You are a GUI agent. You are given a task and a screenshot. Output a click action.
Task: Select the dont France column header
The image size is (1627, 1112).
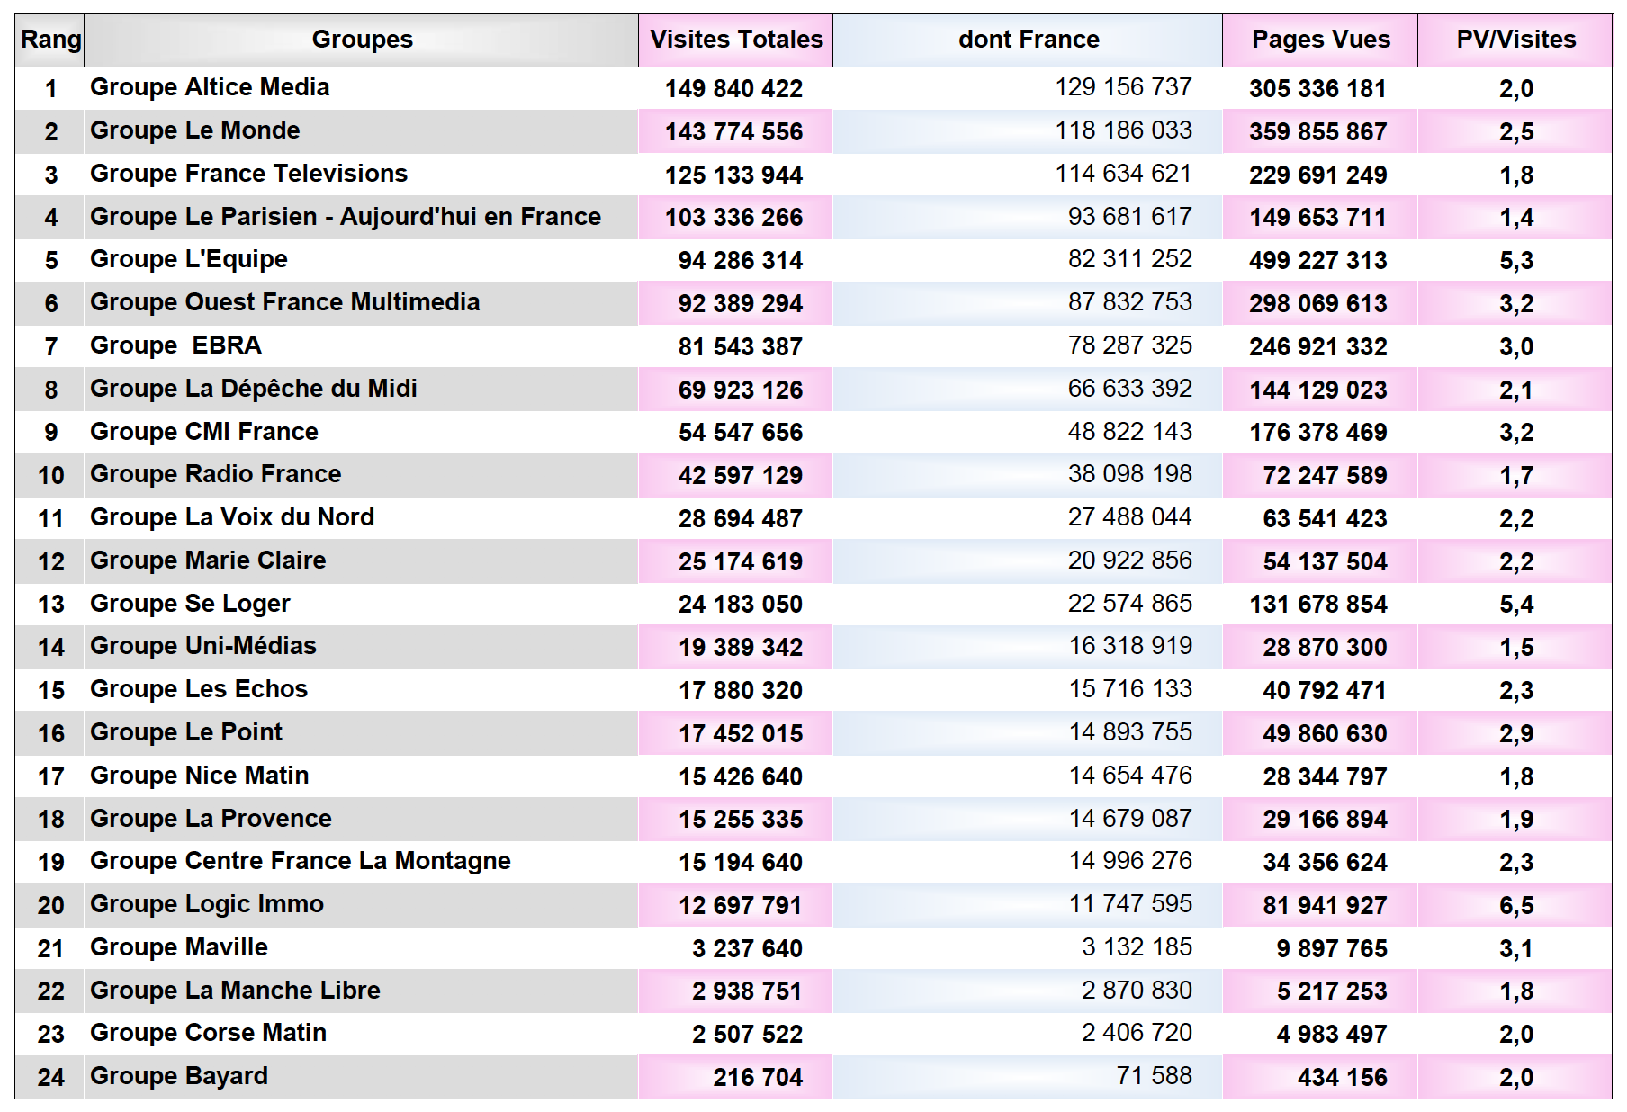coord(1028,40)
